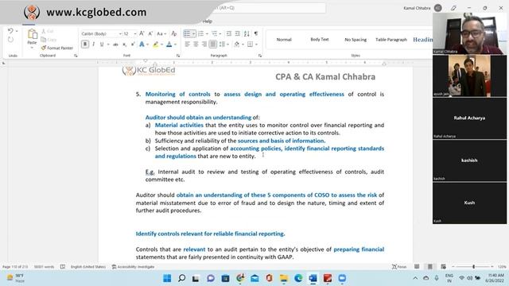Switch to Print Layout view
509x286 pixels.
tap(430, 267)
